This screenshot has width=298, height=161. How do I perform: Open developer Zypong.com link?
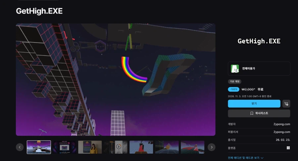[x=282, y=124]
